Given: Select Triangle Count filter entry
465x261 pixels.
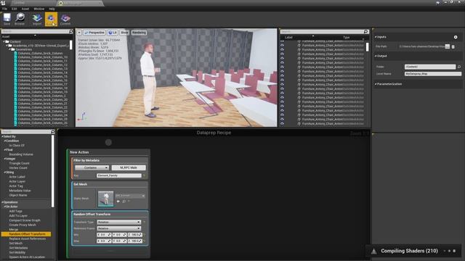Looking at the screenshot, I should click(20, 163).
